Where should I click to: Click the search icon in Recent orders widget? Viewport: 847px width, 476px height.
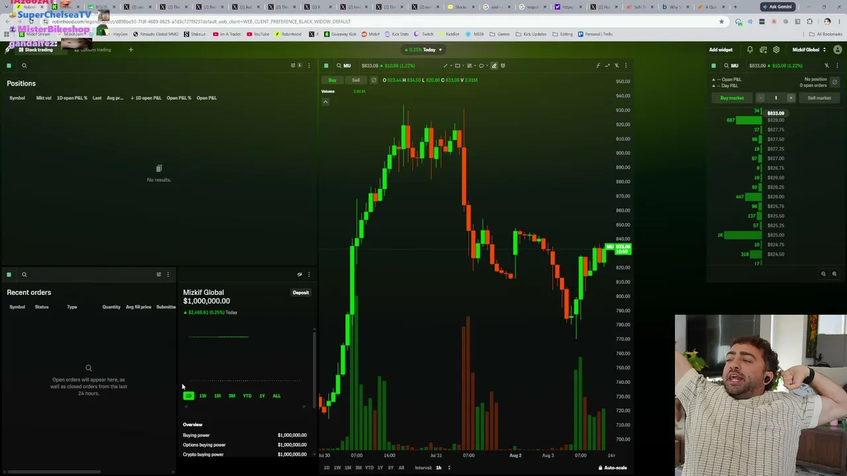[24, 274]
